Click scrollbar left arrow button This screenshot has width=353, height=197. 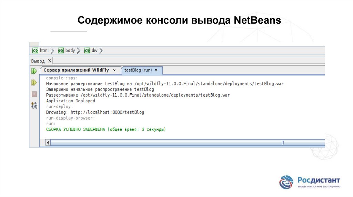click(x=48, y=142)
